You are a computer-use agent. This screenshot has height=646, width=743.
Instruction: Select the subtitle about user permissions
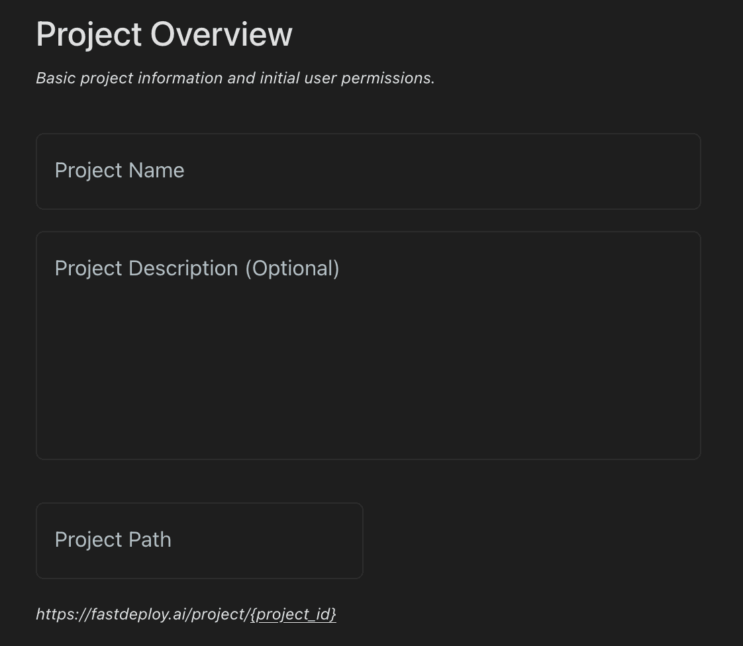tap(235, 78)
